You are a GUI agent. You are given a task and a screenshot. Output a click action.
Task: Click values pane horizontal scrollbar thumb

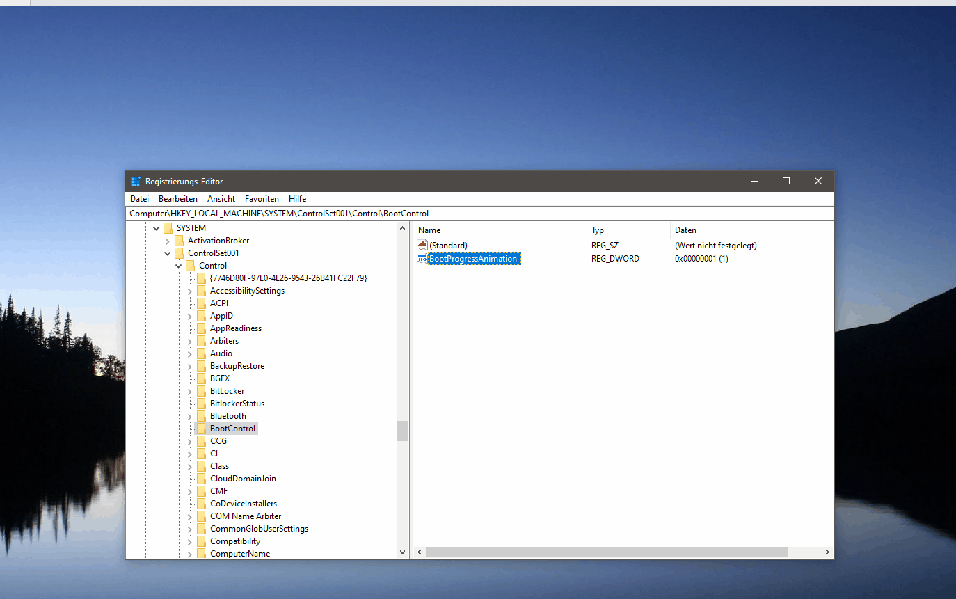coord(606,552)
